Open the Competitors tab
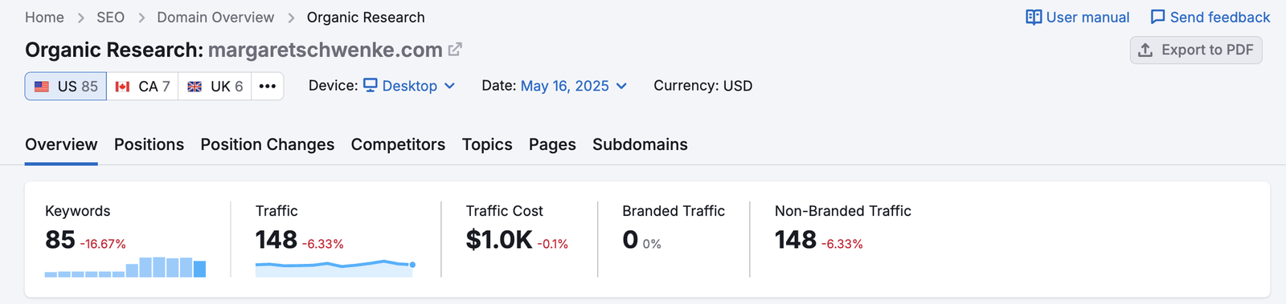The image size is (1286, 304). click(398, 144)
